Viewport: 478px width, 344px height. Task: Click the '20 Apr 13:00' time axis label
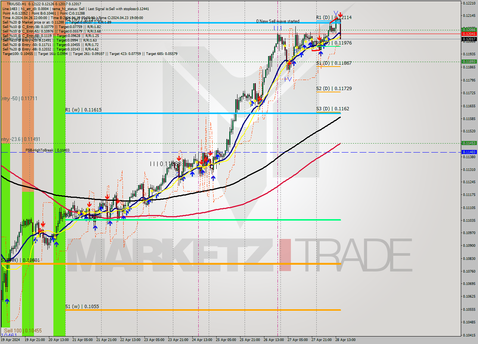58,340
